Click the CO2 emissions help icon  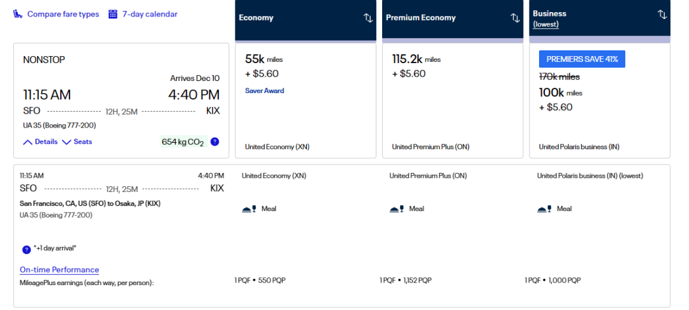click(x=215, y=142)
